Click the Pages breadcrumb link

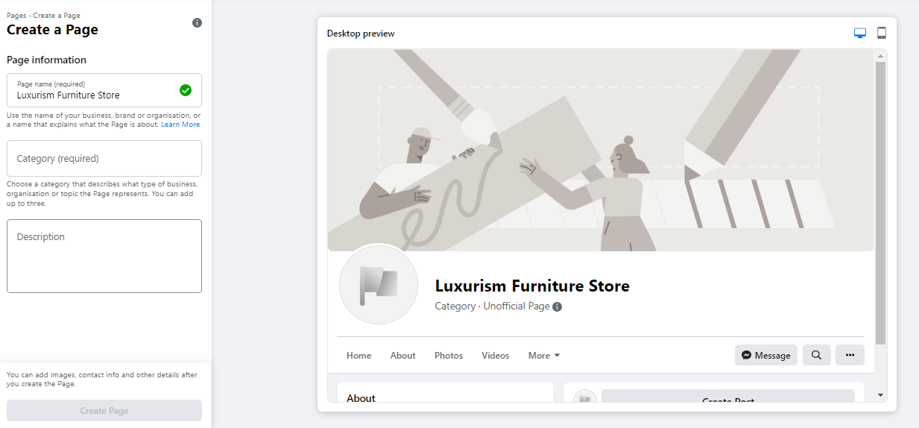16,16
